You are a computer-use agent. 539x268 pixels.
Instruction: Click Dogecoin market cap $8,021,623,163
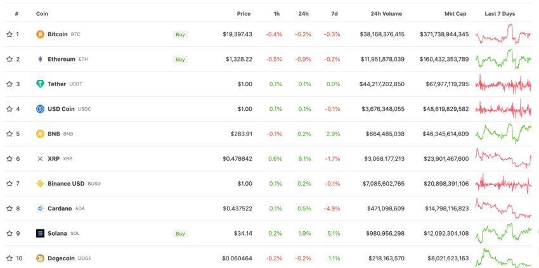pyautogui.click(x=448, y=258)
